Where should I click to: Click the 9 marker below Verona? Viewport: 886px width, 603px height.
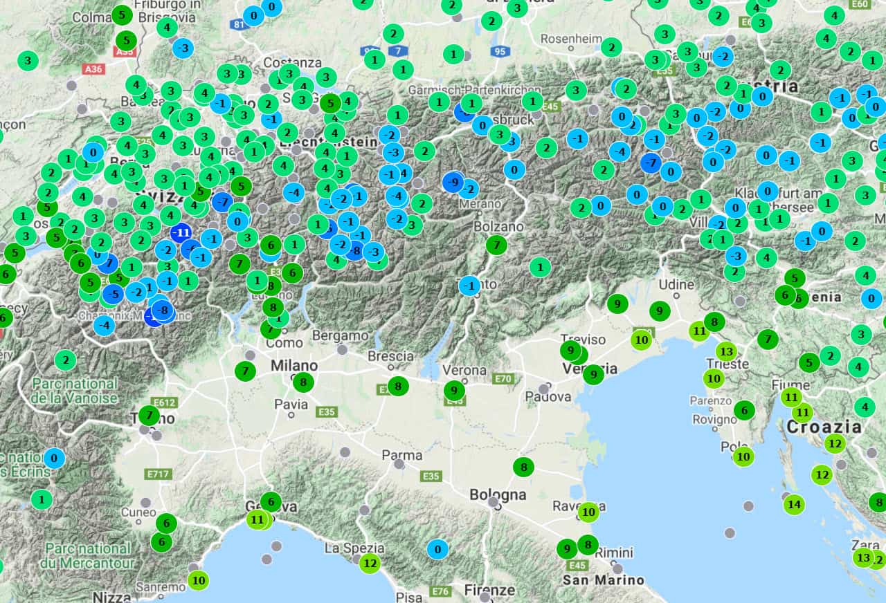[454, 391]
